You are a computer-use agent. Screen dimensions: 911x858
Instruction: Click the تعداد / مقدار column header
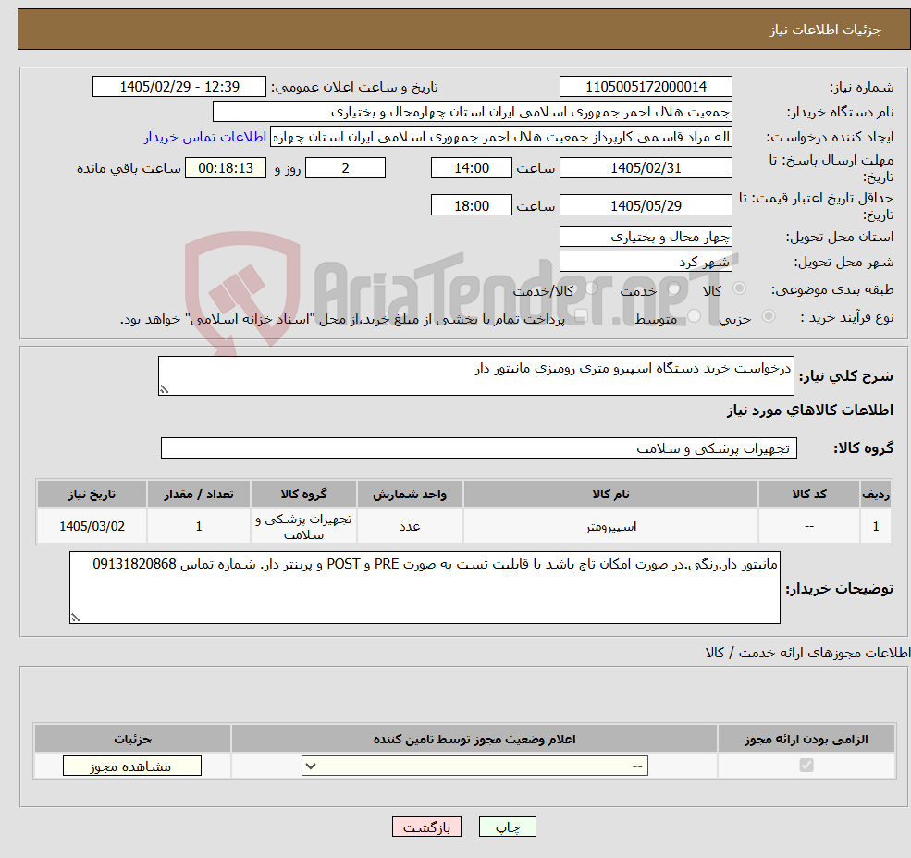pyautogui.click(x=199, y=494)
